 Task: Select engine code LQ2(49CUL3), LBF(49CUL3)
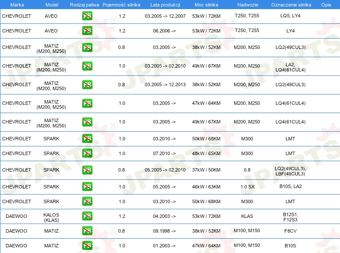[x=290, y=171]
